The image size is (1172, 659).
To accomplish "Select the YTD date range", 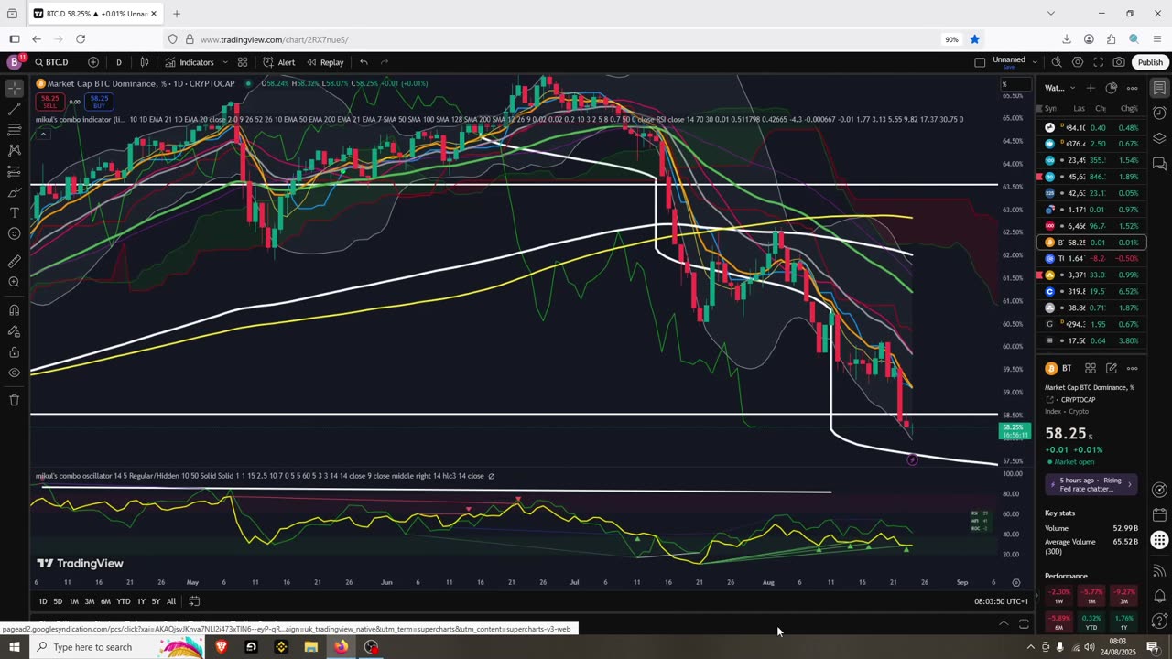I will [123, 601].
